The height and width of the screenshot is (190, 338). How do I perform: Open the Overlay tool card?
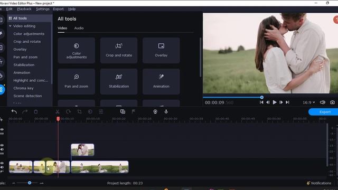click(x=161, y=51)
